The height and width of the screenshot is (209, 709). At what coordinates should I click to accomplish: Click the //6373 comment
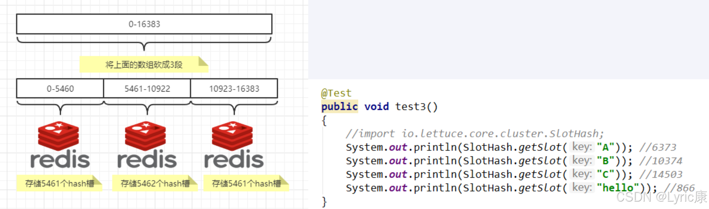coord(658,147)
